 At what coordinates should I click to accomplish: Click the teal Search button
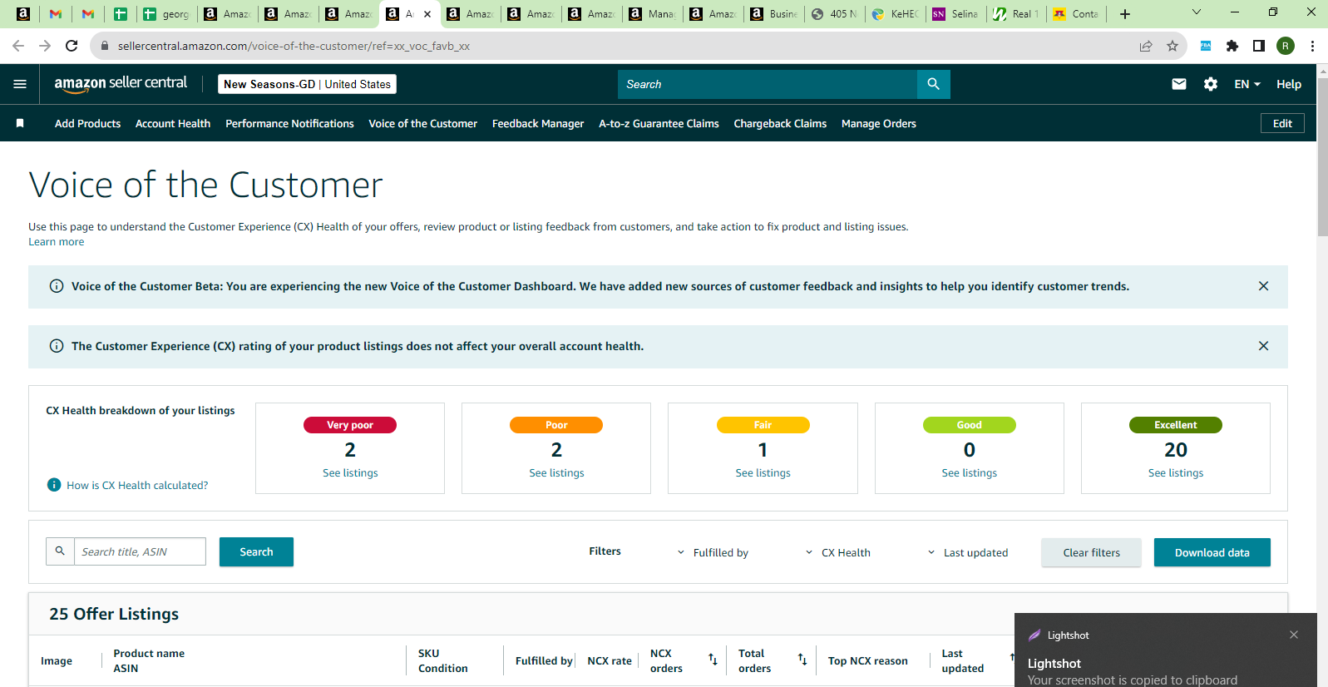[x=256, y=551]
